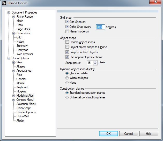Select the Dimensions tree label
Viewport: 163px width, 141px height.
click(23, 33)
